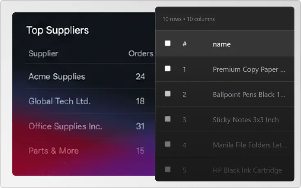Check the box for Sticky Notes 3x3 Inch
This screenshot has width=301, height=188.
pyautogui.click(x=168, y=119)
